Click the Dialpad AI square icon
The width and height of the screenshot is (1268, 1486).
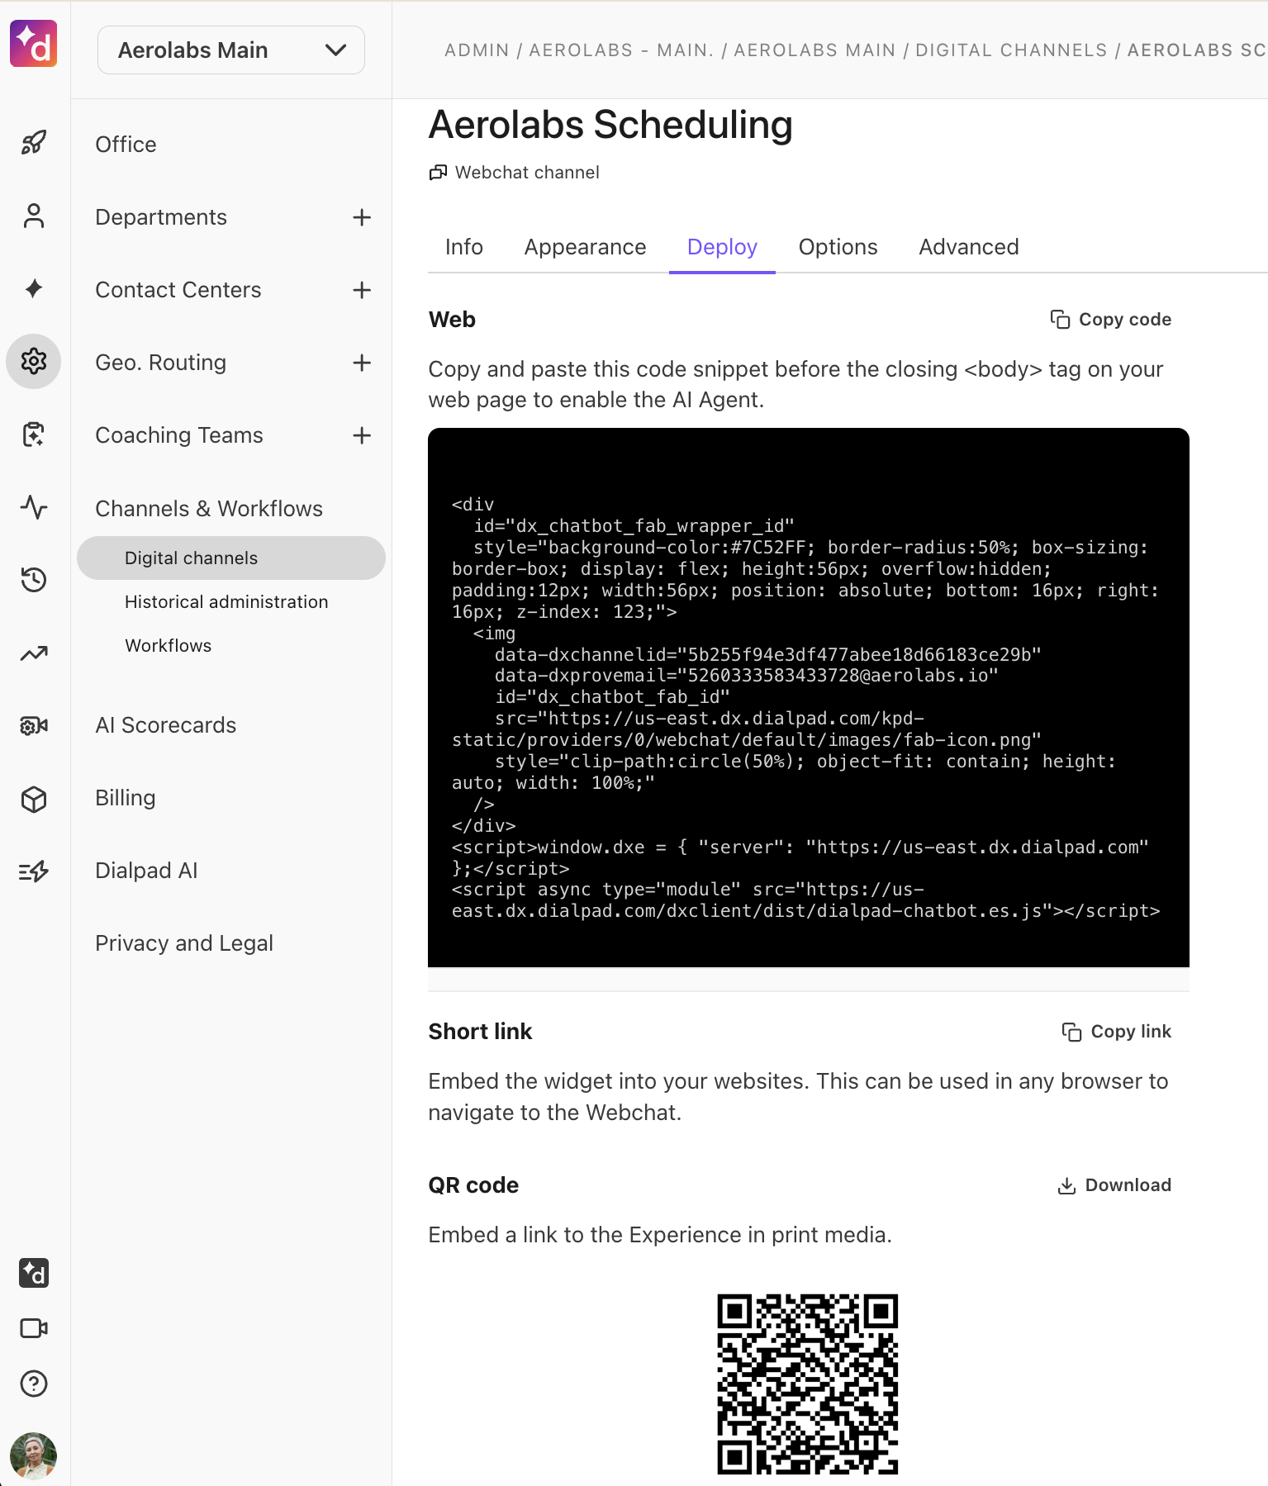34,1273
